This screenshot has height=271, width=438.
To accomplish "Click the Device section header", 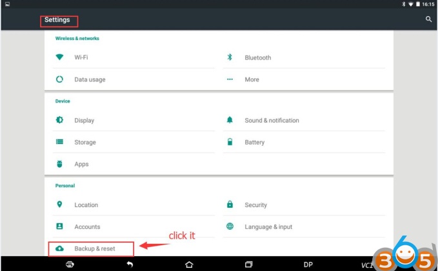I will (63, 101).
